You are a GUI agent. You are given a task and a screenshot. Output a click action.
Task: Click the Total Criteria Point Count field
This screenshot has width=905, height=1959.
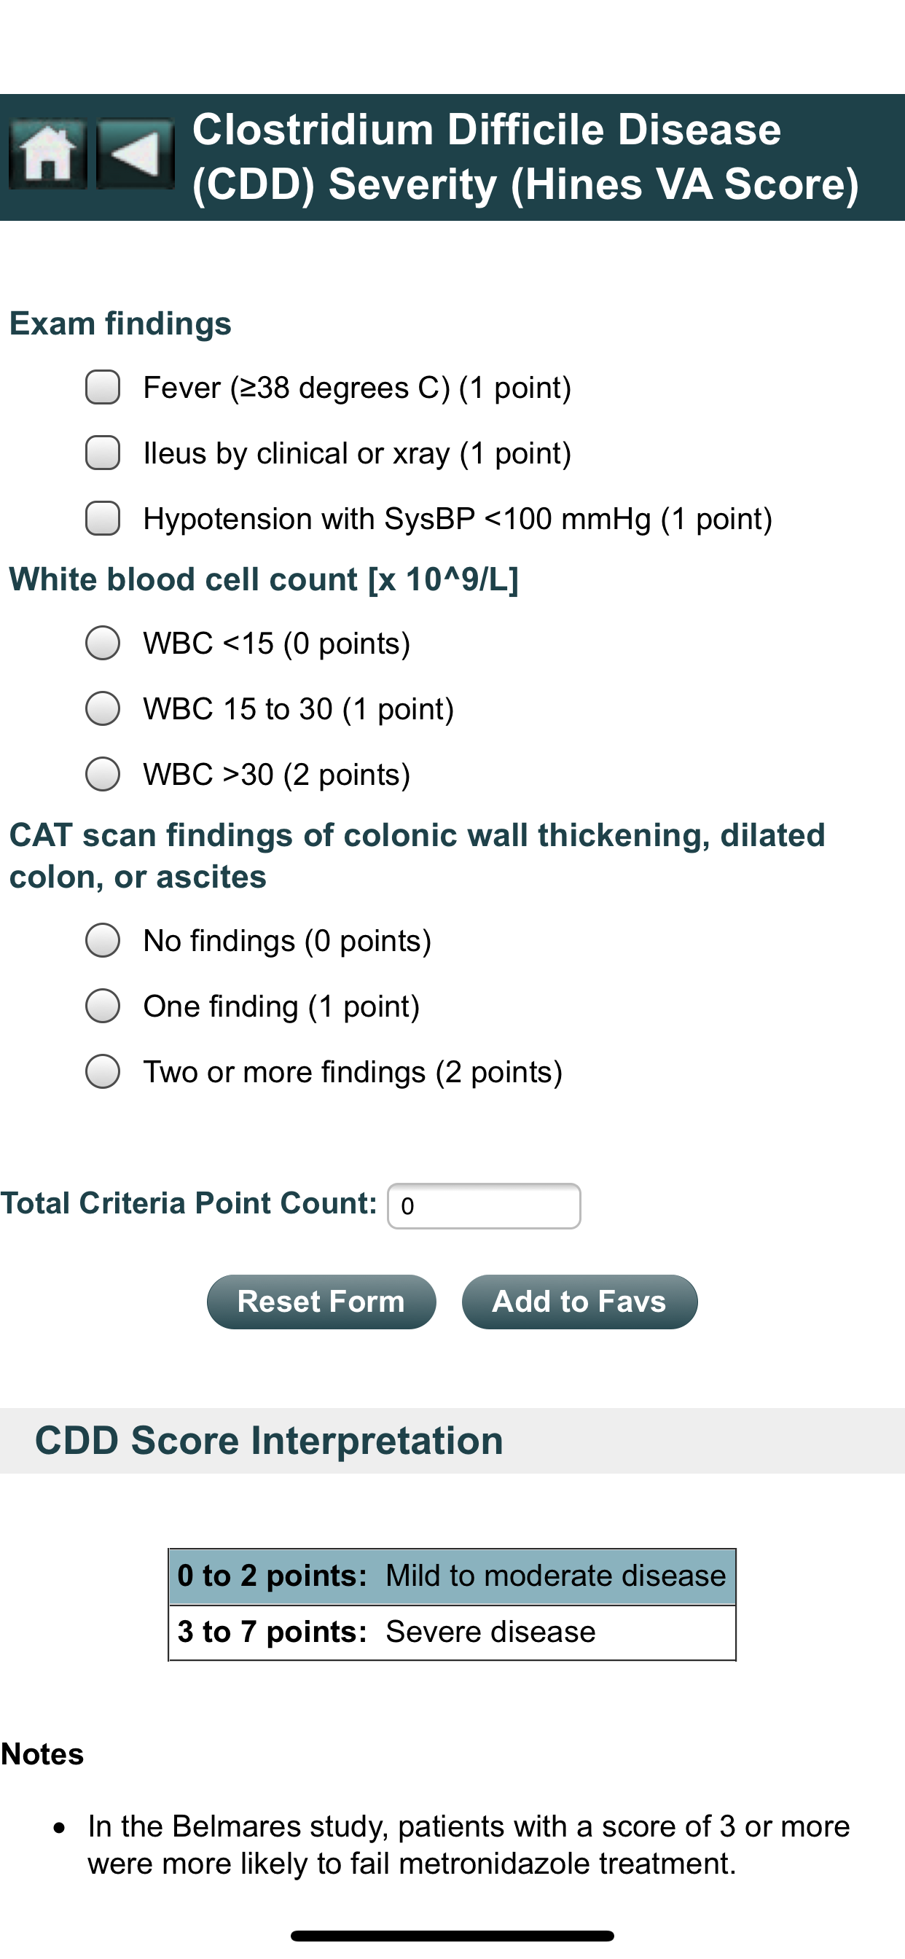pos(484,1205)
